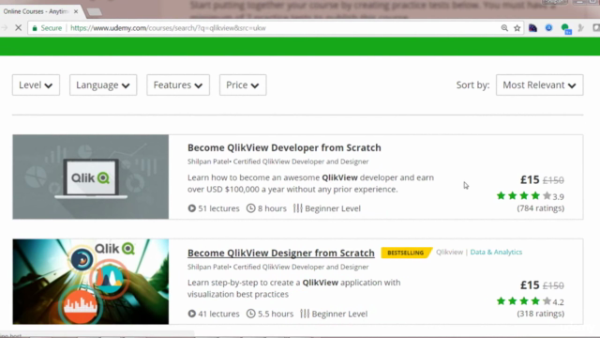
Task: Click the green Udemy header bar
Action: (300, 46)
